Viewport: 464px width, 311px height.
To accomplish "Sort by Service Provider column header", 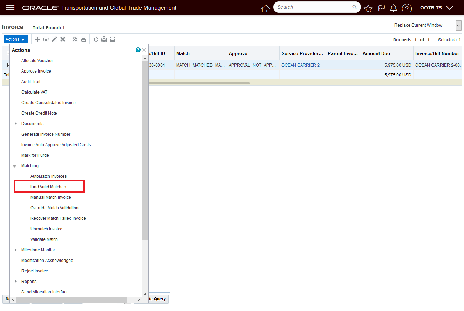I will pos(302,53).
